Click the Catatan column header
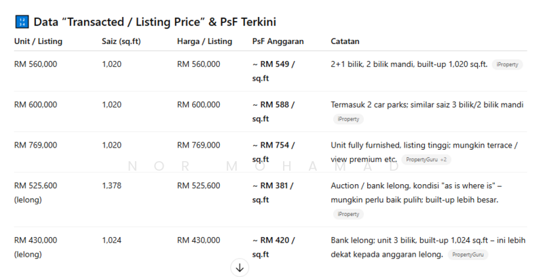Viewport: 543px width, 277px height. pos(345,41)
